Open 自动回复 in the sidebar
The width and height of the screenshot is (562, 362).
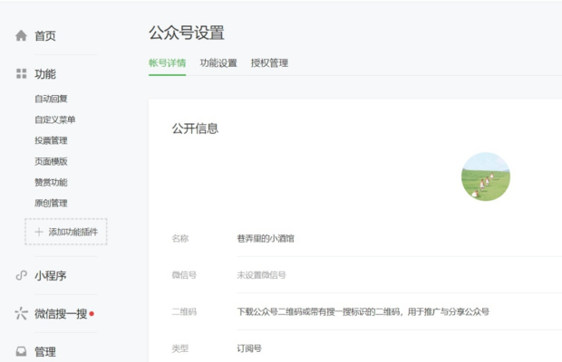pos(51,99)
